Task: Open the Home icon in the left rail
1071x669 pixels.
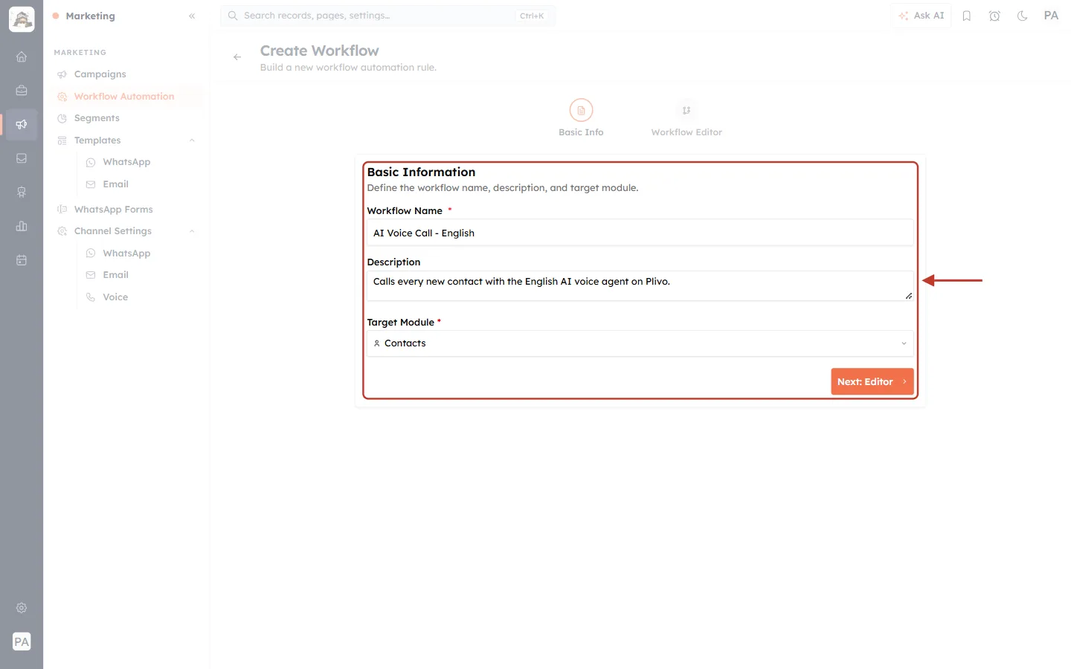Action: (22, 56)
